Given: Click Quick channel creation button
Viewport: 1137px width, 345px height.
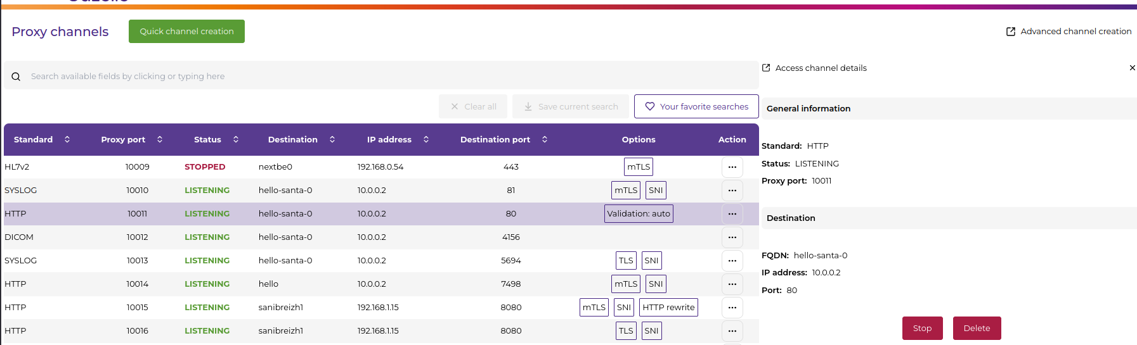Looking at the screenshot, I should point(186,31).
